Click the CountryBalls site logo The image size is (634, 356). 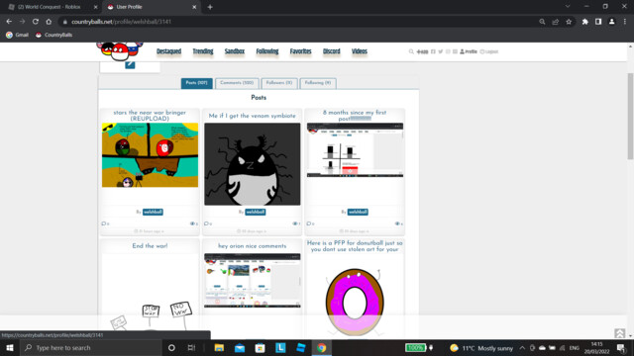(x=120, y=50)
